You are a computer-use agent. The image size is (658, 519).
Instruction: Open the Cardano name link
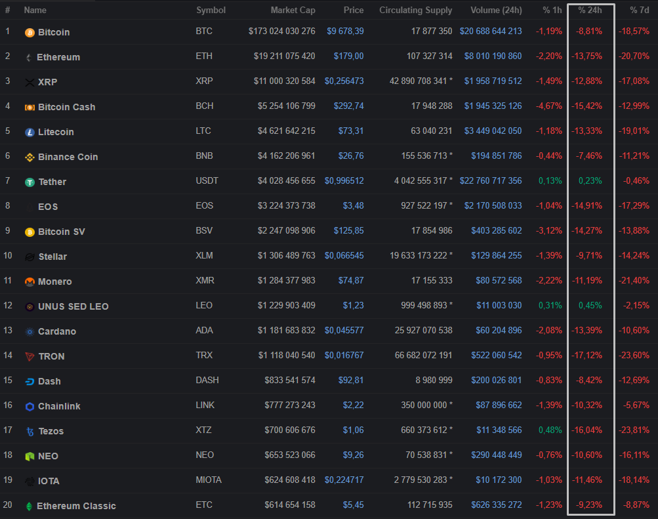coord(57,331)
